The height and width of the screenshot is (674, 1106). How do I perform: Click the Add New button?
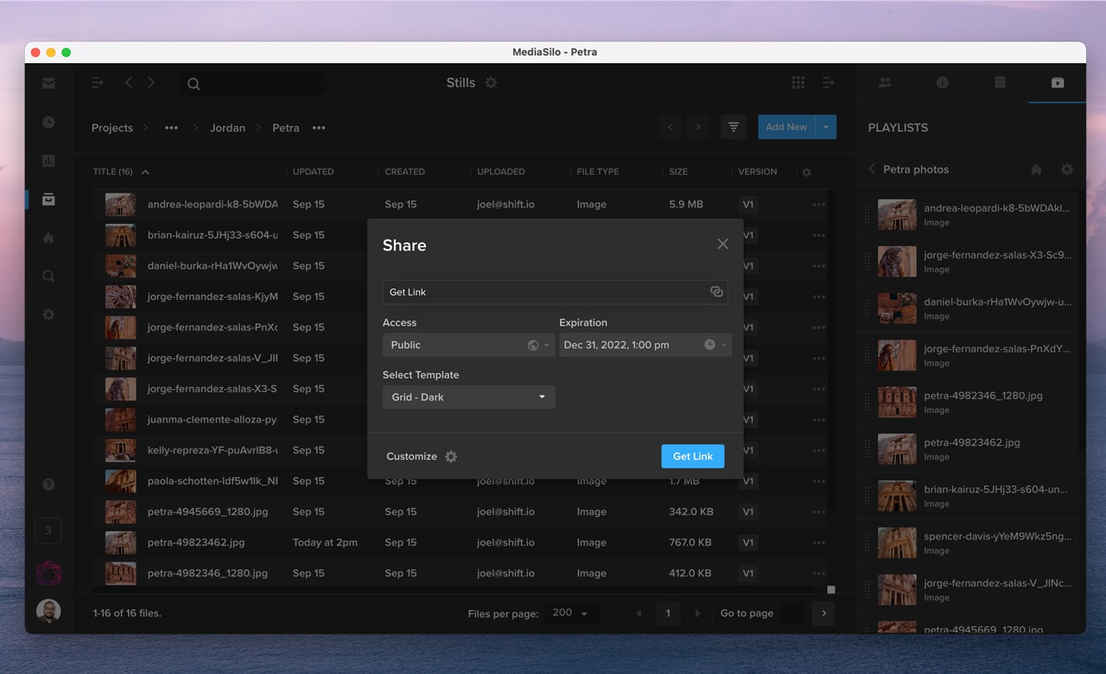point(785,127)
